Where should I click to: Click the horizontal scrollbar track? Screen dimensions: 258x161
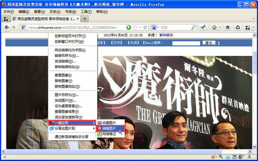(x=127, y=152)
